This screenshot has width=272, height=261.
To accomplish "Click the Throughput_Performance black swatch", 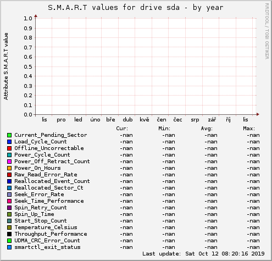I will click(9, 234).
